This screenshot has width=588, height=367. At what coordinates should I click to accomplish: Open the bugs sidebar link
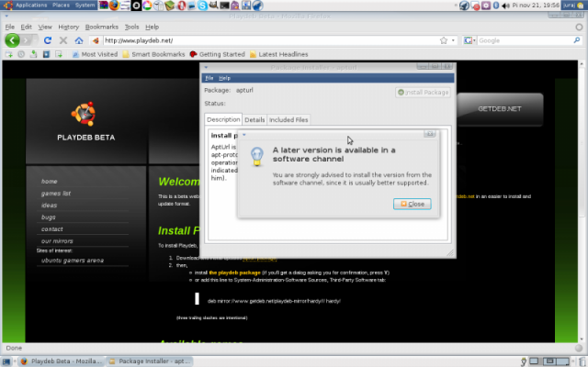click(x=49, y=217)
